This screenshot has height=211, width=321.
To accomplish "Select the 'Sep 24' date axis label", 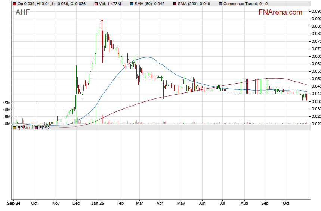I will 14,204.
